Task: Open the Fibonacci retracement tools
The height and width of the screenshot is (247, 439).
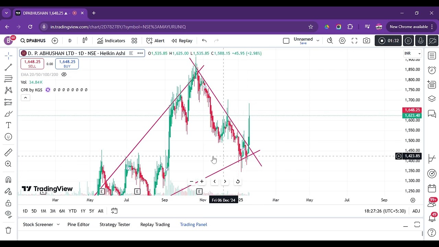Action: (9, 79)
